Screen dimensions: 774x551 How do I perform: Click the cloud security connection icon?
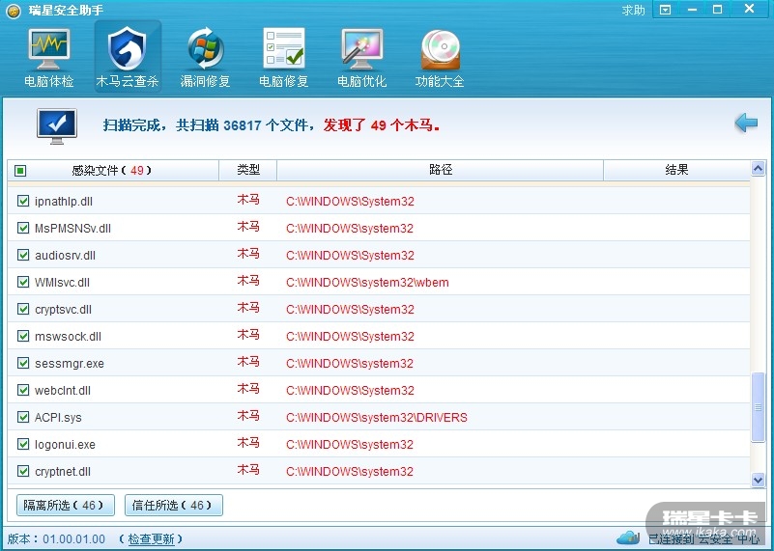pos(628,537)
